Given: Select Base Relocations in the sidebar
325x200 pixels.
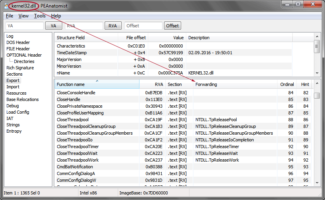Looking at the screenshot, I should point(22,99).
